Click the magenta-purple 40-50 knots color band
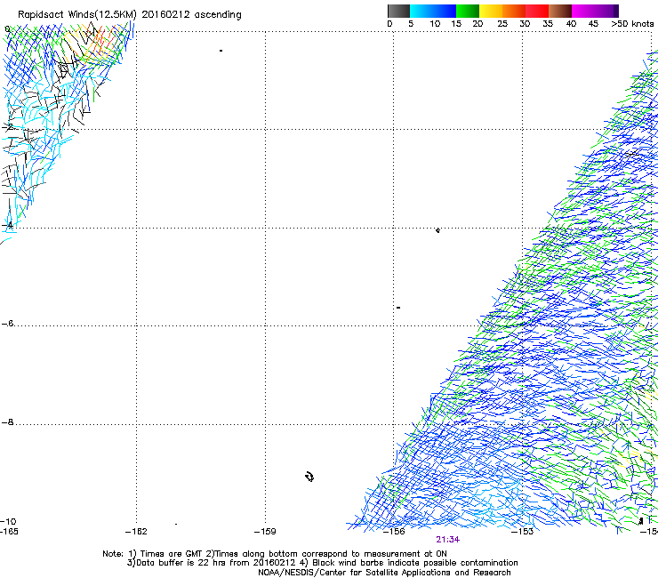The height and width of the screenshot is (578, 658). 595,11
